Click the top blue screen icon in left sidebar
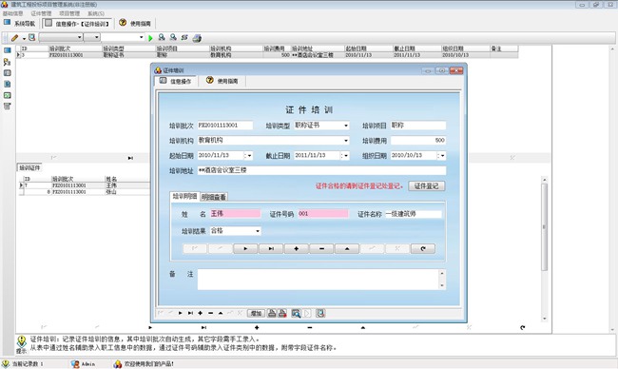Image resolution: width=618 pixels, height=369 pixels. click(x=7, y=50)
